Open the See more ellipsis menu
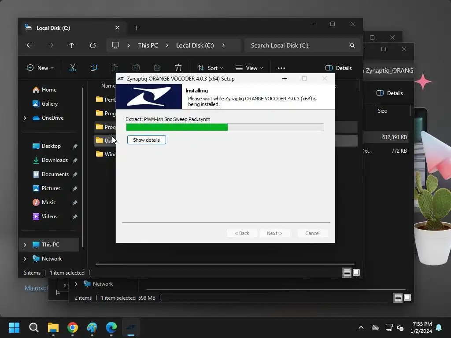This screenshot has height=338, width=451. pos(281,68)
